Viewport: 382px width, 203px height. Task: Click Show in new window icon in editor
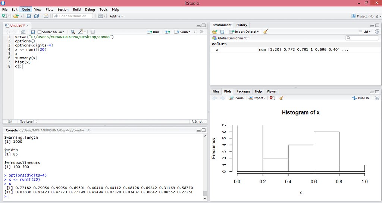pyautogui.click(x=23, y=32)
